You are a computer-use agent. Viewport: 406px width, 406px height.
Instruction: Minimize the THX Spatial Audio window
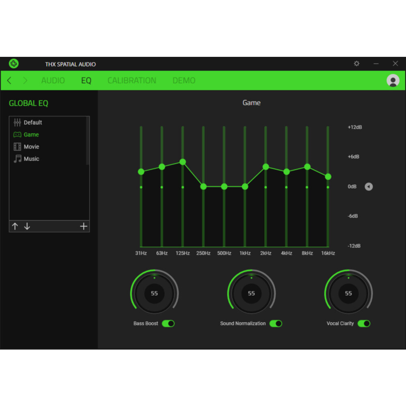point(376,63)
